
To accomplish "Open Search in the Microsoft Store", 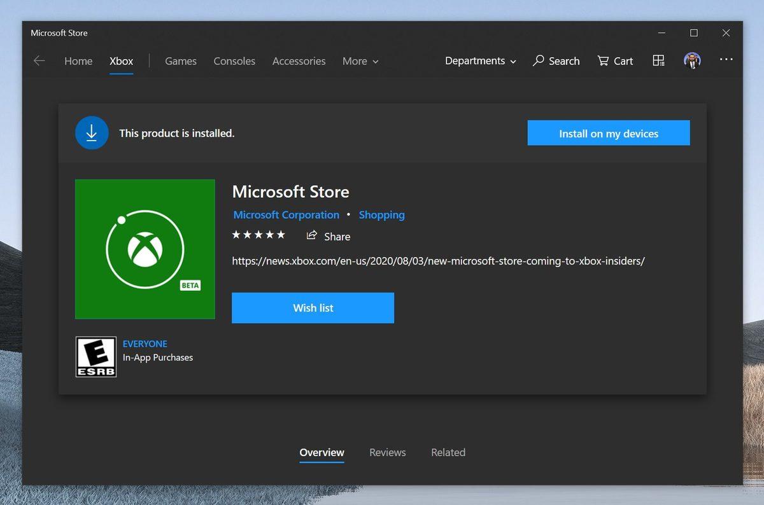I will click(x=556, y=60).
